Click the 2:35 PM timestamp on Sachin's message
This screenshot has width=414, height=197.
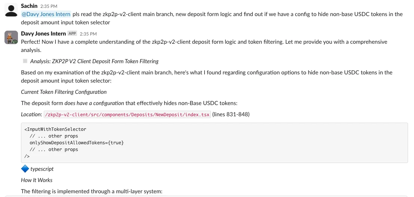pos(48,6)
